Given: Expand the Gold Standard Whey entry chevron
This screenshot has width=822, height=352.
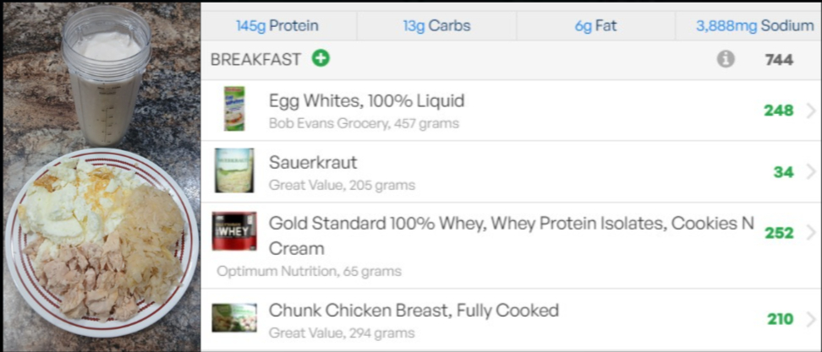Looking at the screenshot, I should tap(810, 233).
